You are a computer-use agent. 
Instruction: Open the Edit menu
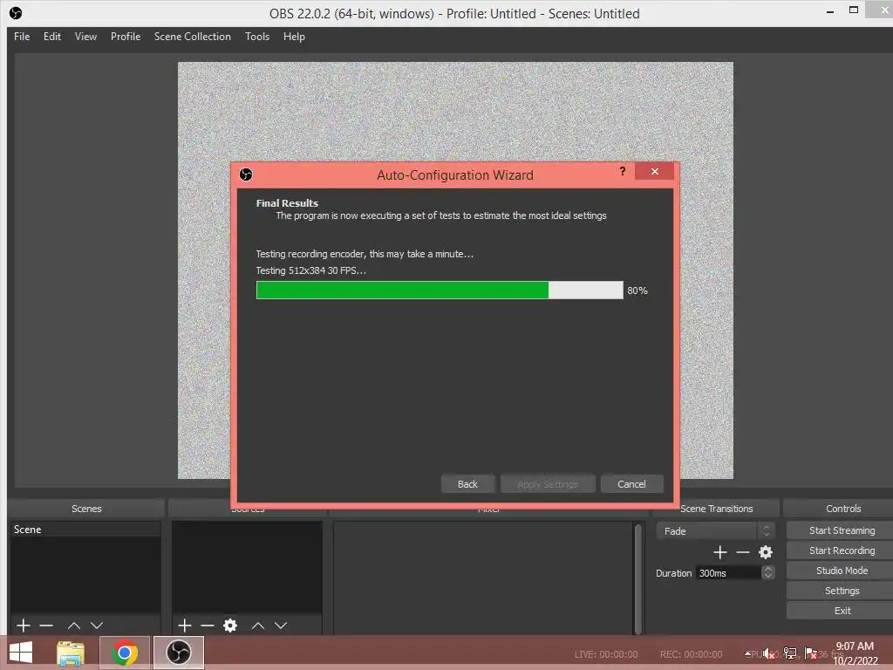(51, 37)
